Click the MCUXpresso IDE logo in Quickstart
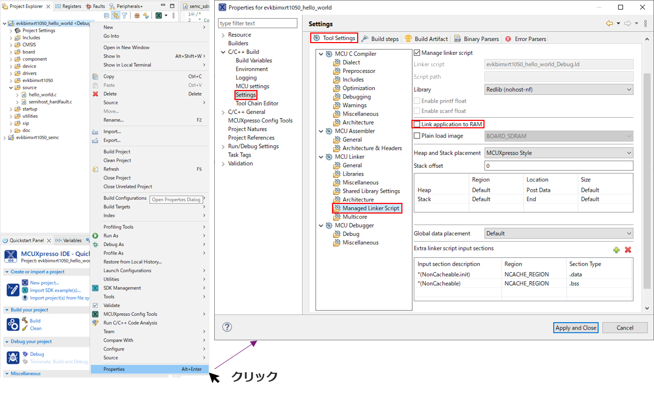This screenshot has width=654, height=393. click(11, 256)
